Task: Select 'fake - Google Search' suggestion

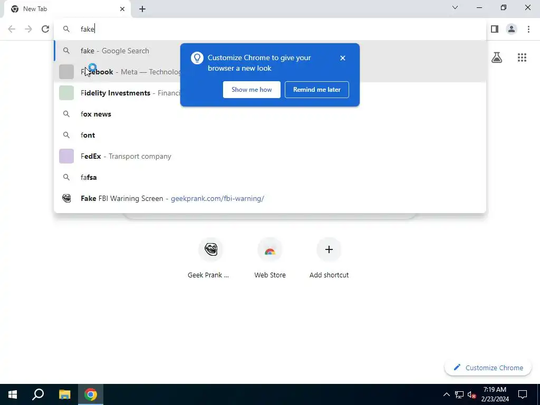Action: click(x=270, y=51)
